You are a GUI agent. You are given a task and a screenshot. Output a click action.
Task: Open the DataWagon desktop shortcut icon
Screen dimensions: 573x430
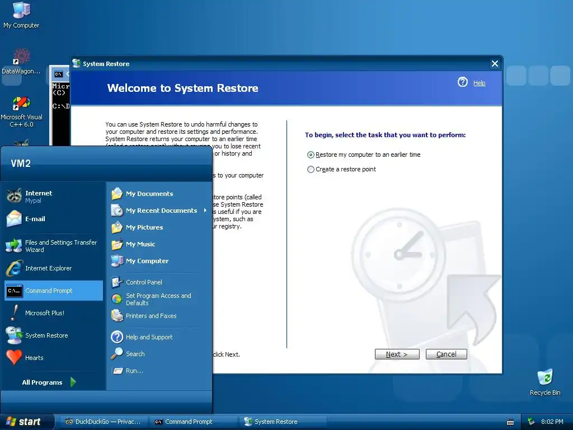[x=21, y=57]
